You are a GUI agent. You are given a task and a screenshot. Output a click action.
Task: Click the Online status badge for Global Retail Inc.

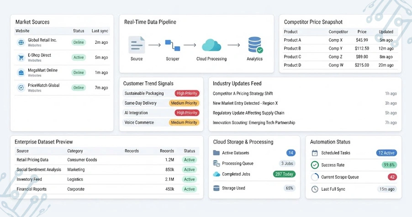[x=79, y=42]
